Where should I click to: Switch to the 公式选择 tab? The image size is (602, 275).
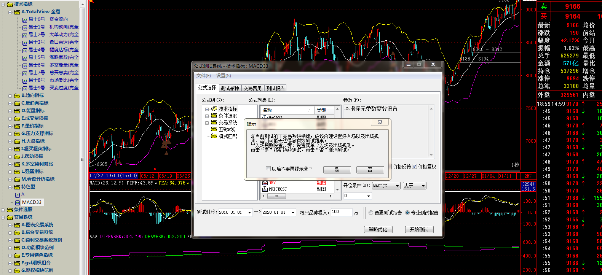[207, 88]
